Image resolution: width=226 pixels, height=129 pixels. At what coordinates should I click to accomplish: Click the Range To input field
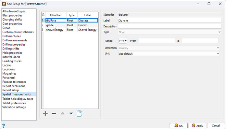pyautogui.click(x=200, y=41)
